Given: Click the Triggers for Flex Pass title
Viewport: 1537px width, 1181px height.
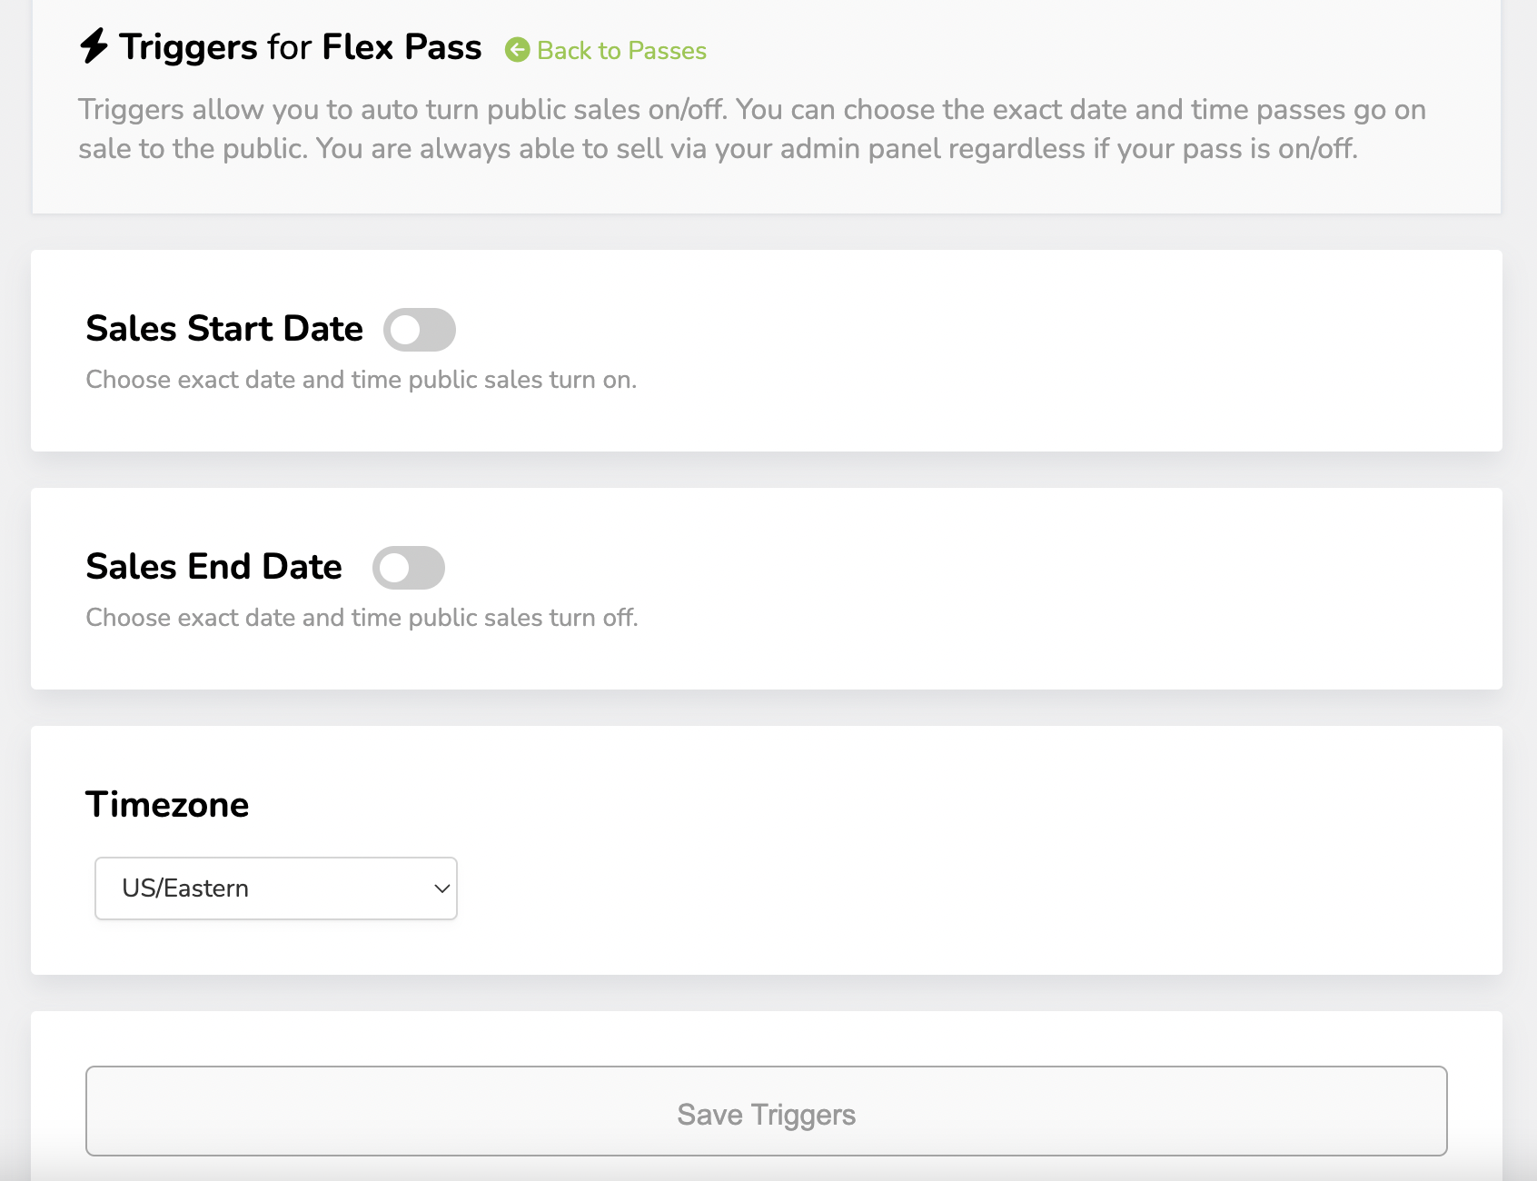Looking at the screenshot, I should (x=300, y=47).
